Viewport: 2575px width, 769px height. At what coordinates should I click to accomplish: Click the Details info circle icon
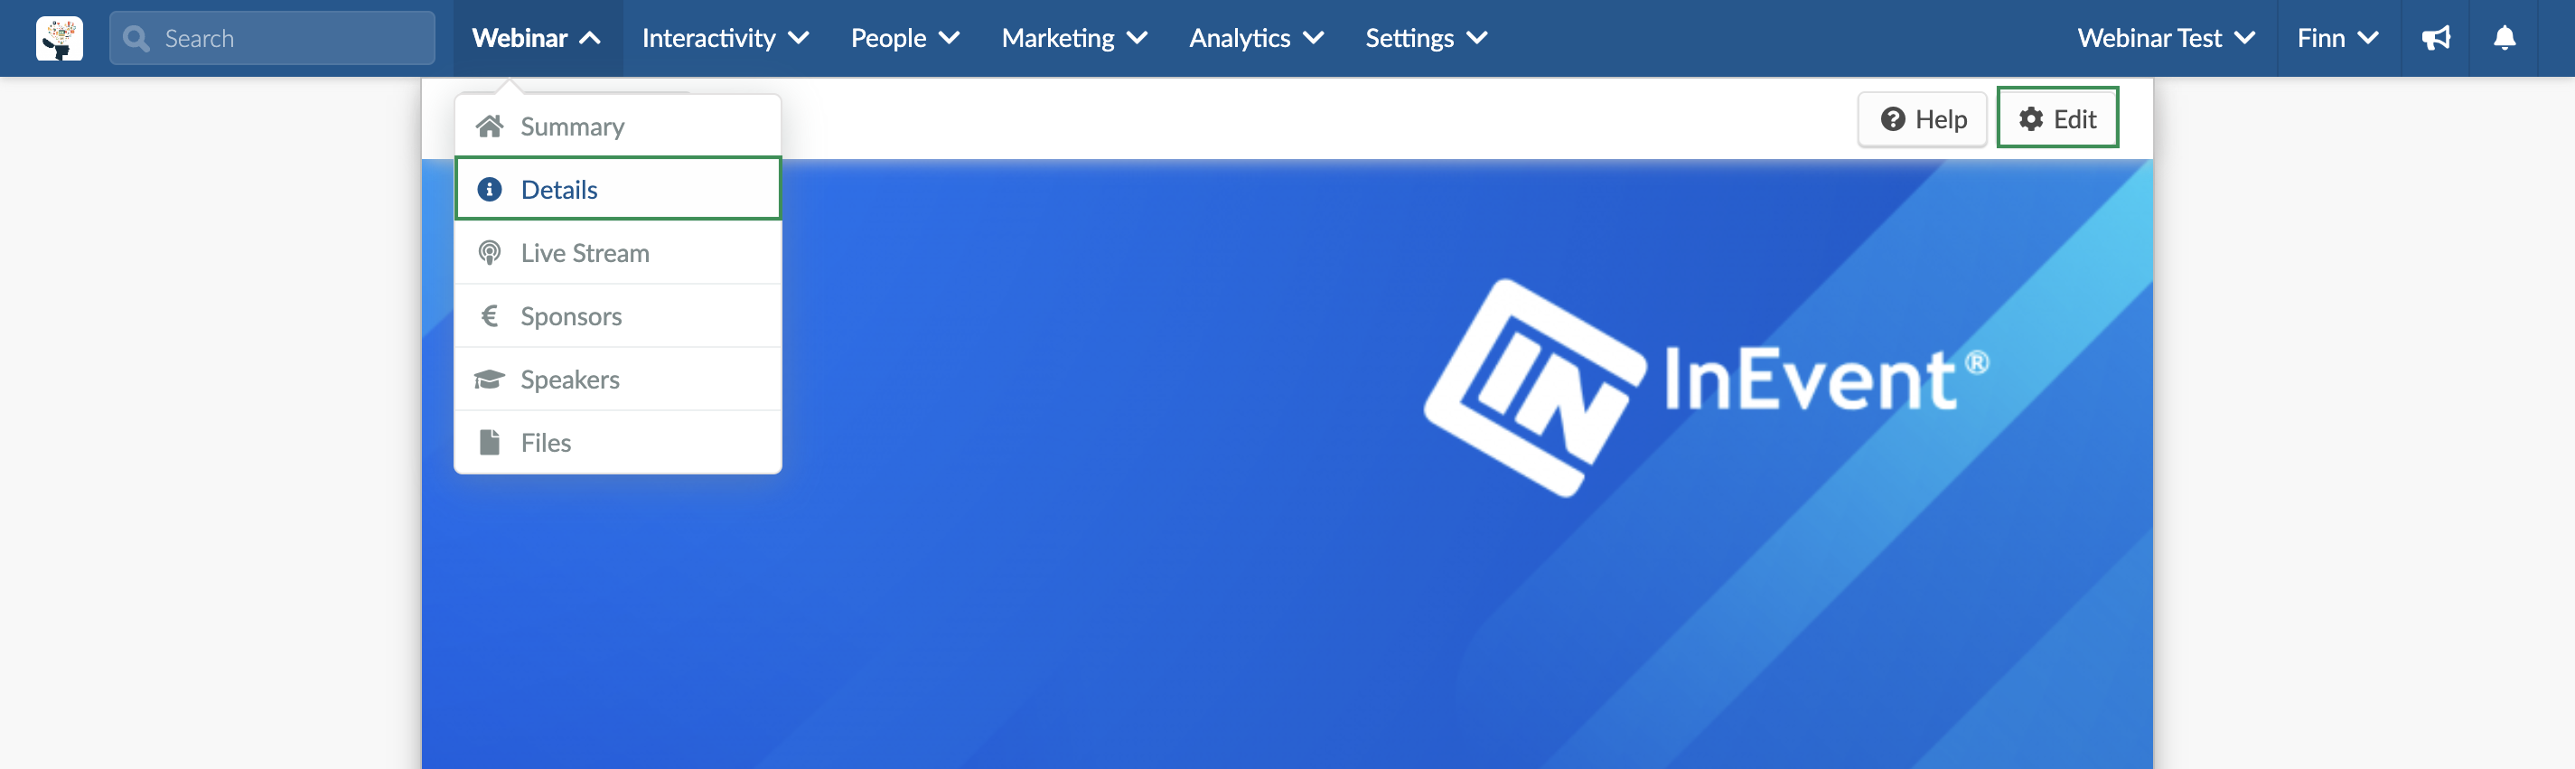tap(489, 189)
